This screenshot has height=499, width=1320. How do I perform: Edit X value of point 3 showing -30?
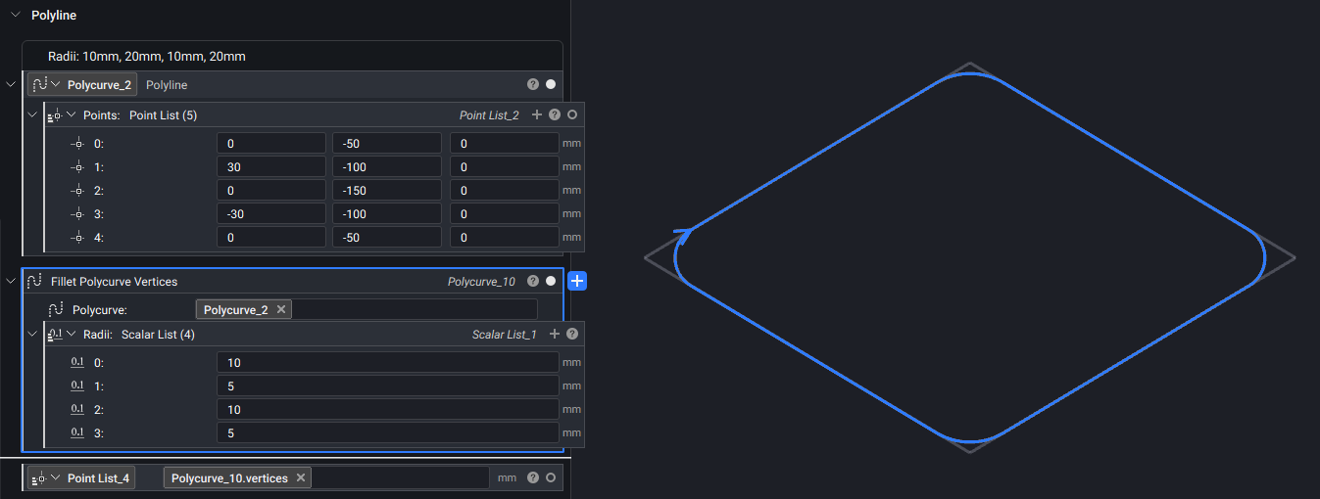(x=271, y=214)
